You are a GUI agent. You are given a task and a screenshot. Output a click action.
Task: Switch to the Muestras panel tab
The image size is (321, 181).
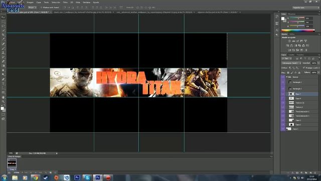click(x=292, y=14)
